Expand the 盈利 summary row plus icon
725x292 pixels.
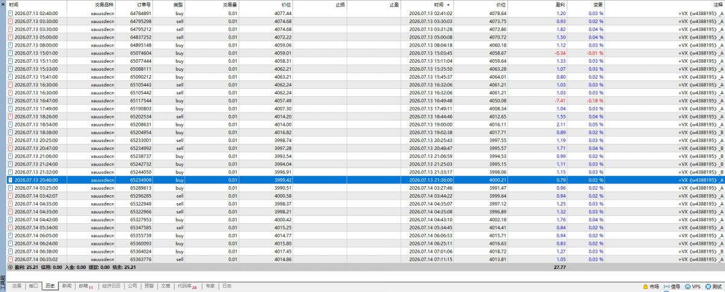[x=10, y=267]
